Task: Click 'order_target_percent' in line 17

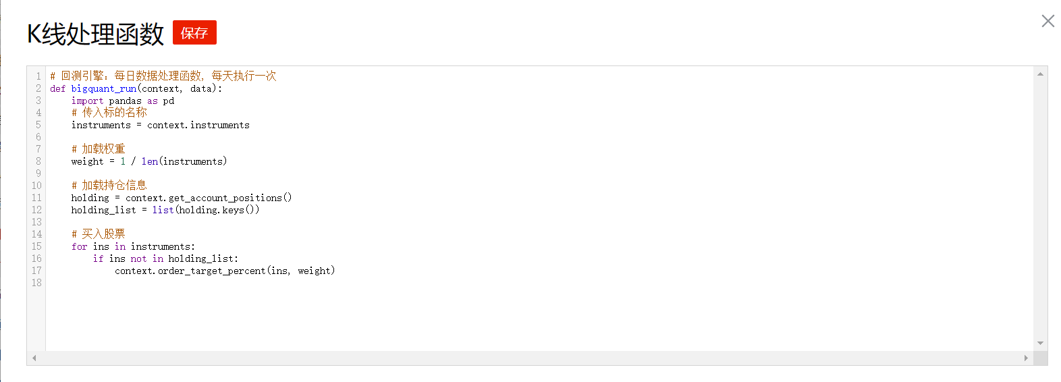Action: point(212,271)
